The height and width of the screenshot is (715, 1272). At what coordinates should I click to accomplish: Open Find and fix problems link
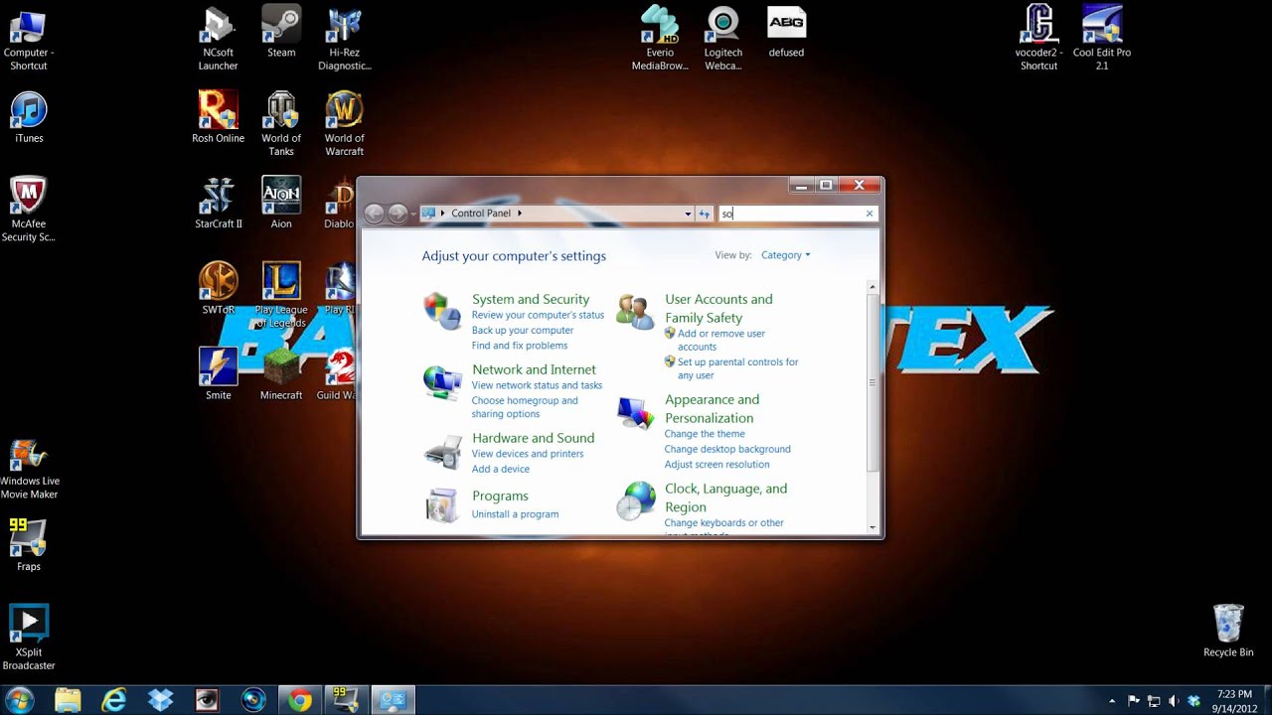(520, 346)
